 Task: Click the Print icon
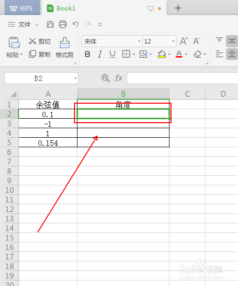62,24
